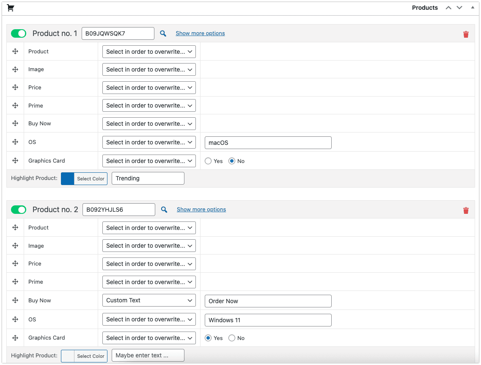Collapse the Products panel with the triangle
The height and width of the screenshot is (365, 481).
pyautogui.click(x=473, y=8)
